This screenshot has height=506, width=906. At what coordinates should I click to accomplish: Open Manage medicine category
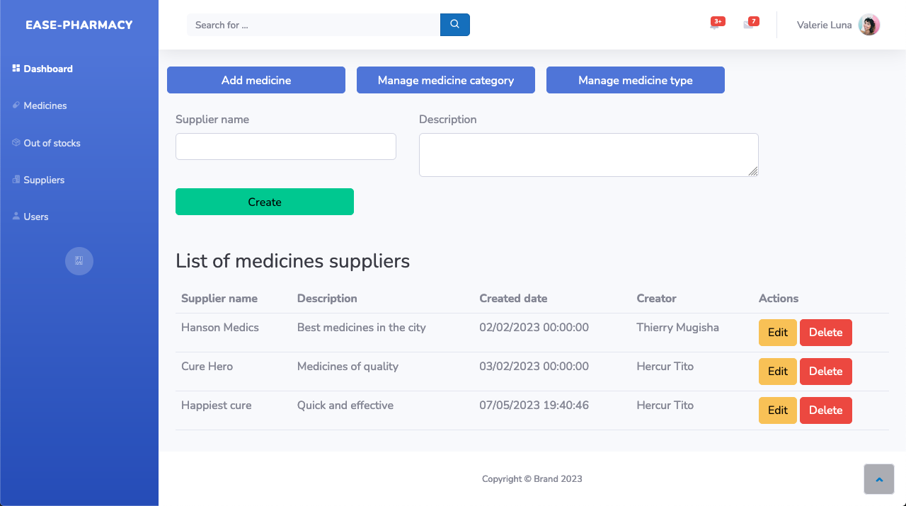[x=445, y=80]
